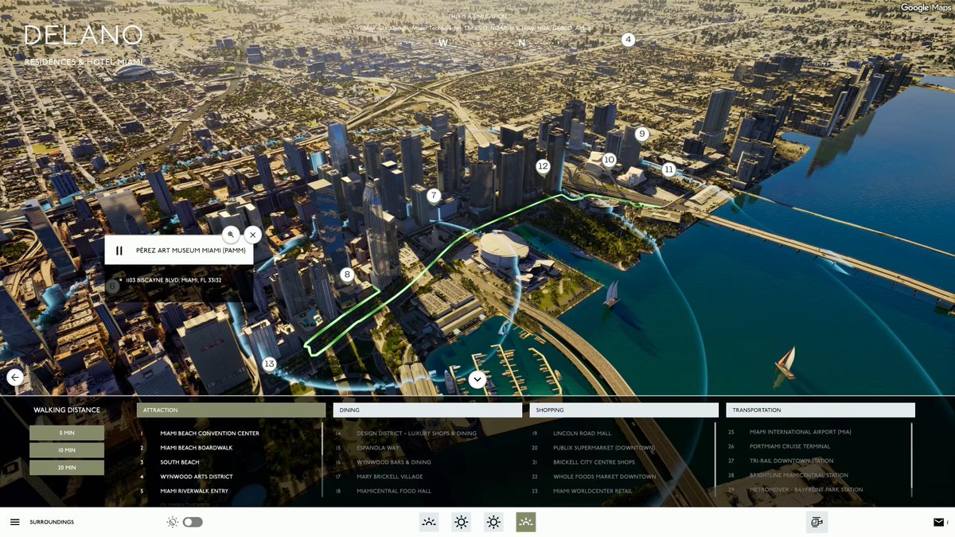Select Brightline MiamiCentral Station
Screen dimensions: 955x537
799,475
